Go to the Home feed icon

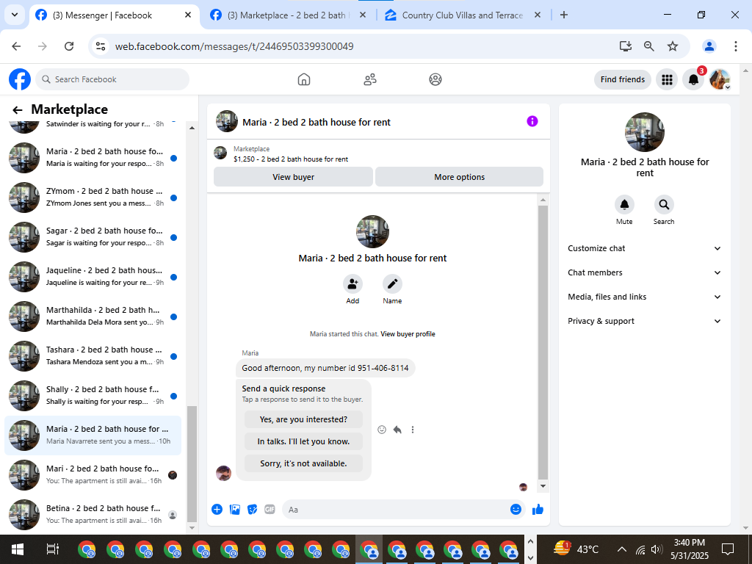pyautogui.click(x=304, y=79)
